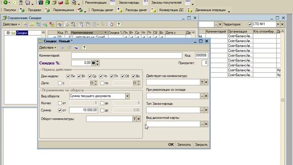Click the red car icon in the top toolbar
The image size is (293, 165).
point(60,2)
